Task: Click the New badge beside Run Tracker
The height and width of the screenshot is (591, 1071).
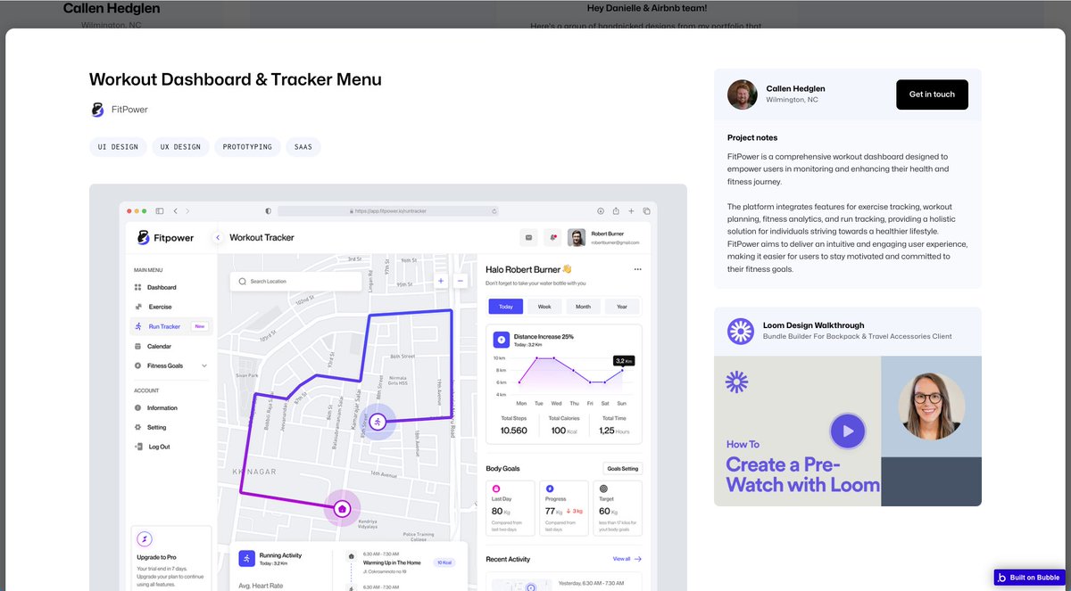Action: [199, 326]
